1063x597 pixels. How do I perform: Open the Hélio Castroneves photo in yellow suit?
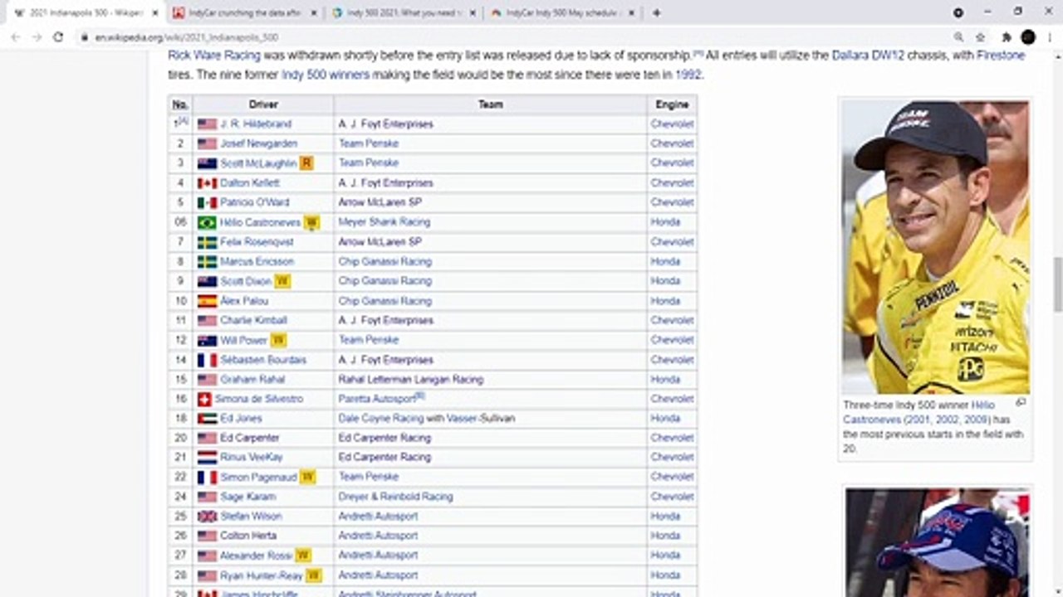pos(935,246)
